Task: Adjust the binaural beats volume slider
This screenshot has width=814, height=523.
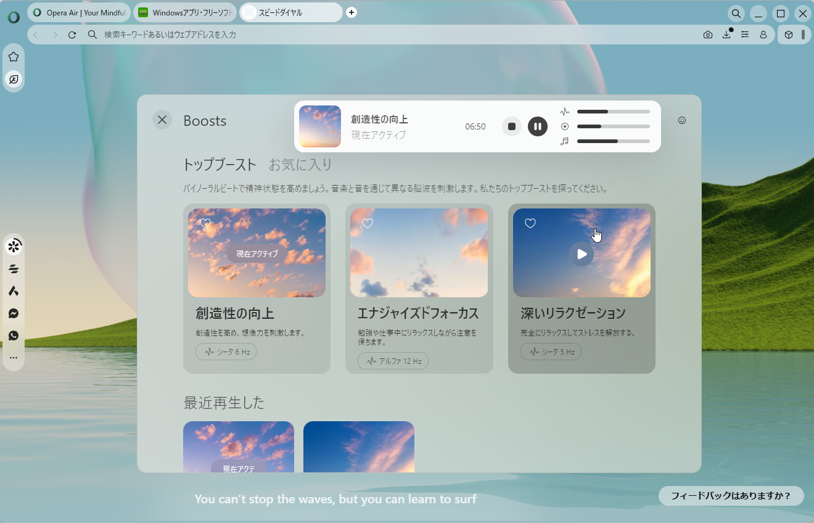Action: point(614,112)
